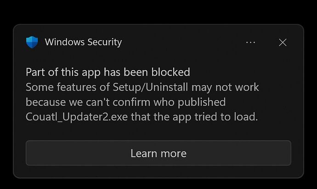Click the Windows Security title text
The height and width of the screenshot is (189, 317).
pyautogui.click(x=83, y=43)
